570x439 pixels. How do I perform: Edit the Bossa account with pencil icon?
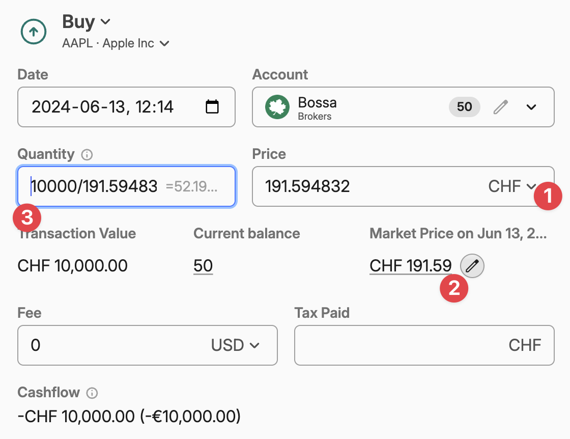pyautogui.click(x=501, y=107)
